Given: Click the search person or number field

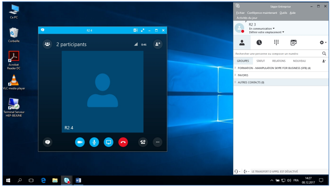Looking at the screenshot, I should (x=277, y=54).
